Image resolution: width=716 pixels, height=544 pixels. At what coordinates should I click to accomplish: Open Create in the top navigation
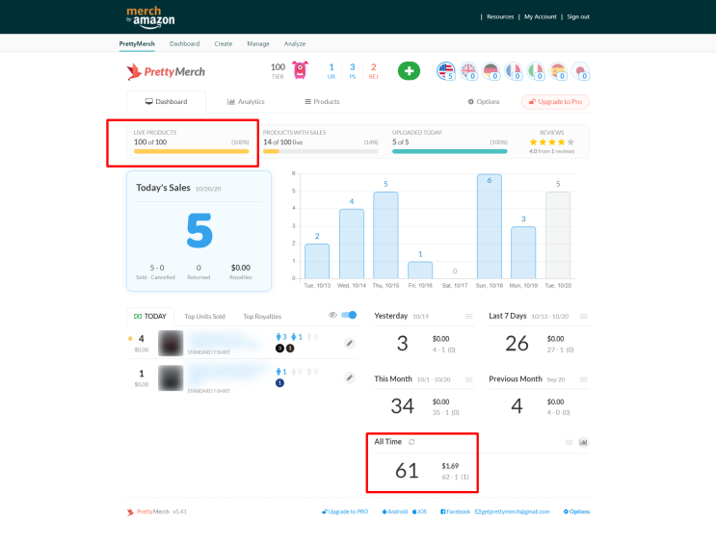[224, 44]
